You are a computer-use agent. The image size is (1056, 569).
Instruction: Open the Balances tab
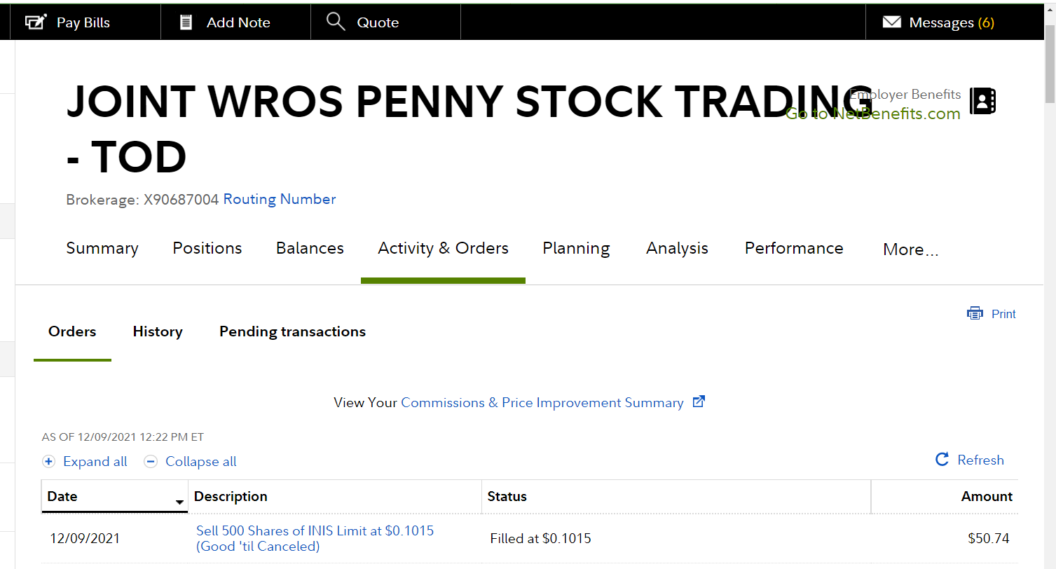310,248
